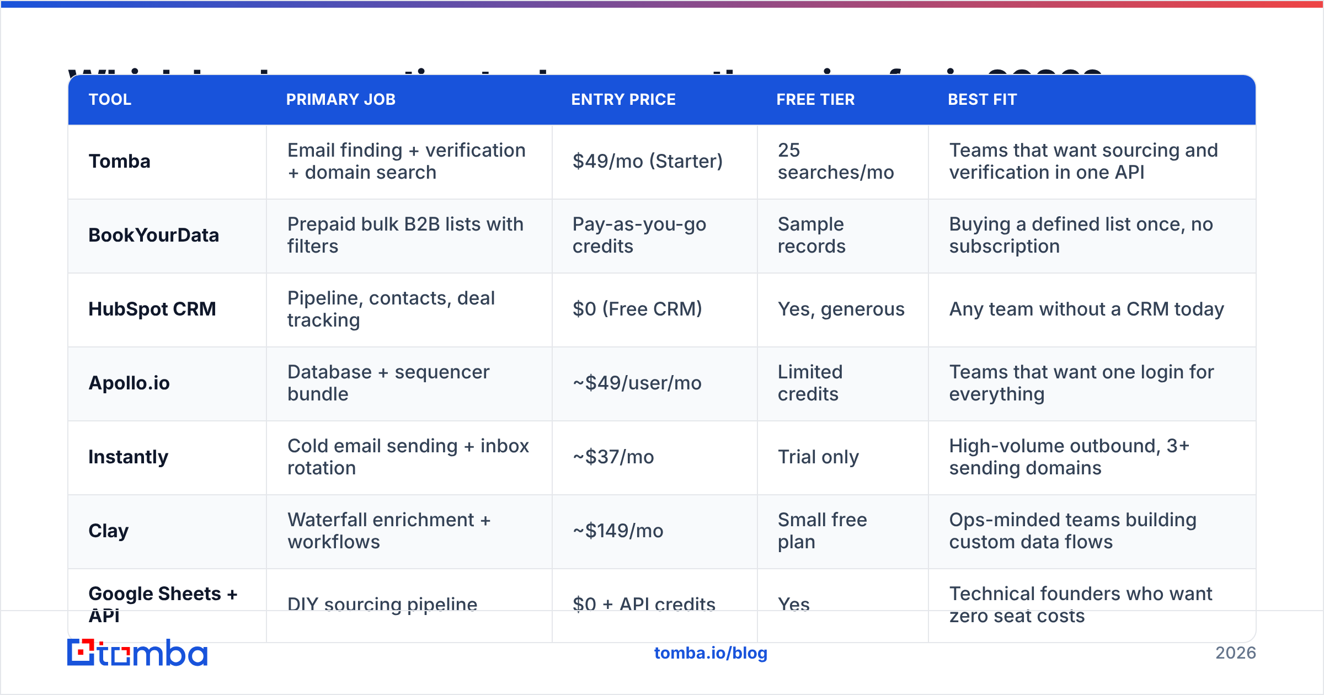Open the tomba.io/blog link
Image resolution: width=1324 pixels, height=695 pixels.
(711, 653)
